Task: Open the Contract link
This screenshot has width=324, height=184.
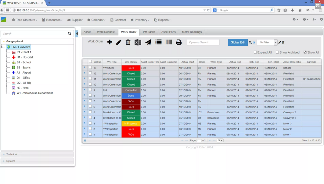Action: (x=118, y=20)
